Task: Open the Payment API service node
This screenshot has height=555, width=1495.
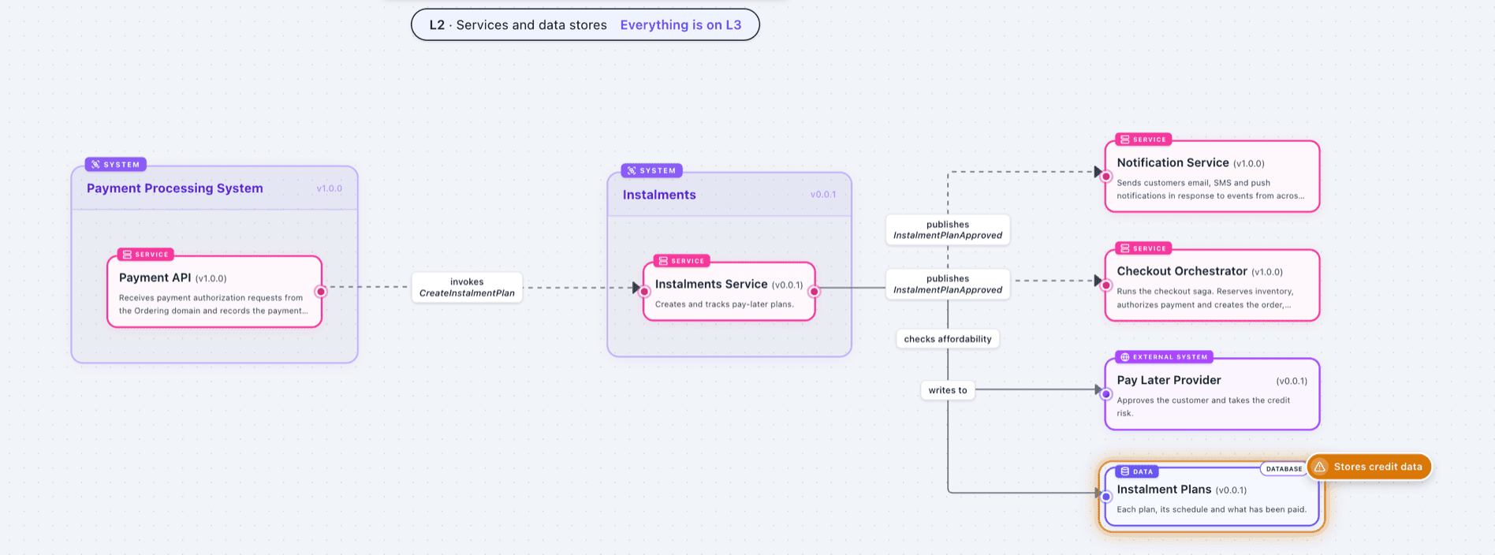Action: (214, 292)
